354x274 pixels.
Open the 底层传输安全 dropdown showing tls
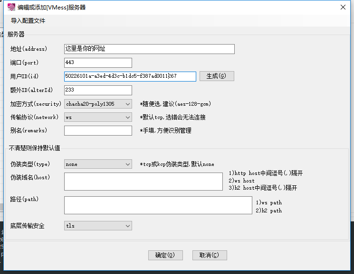98,226
